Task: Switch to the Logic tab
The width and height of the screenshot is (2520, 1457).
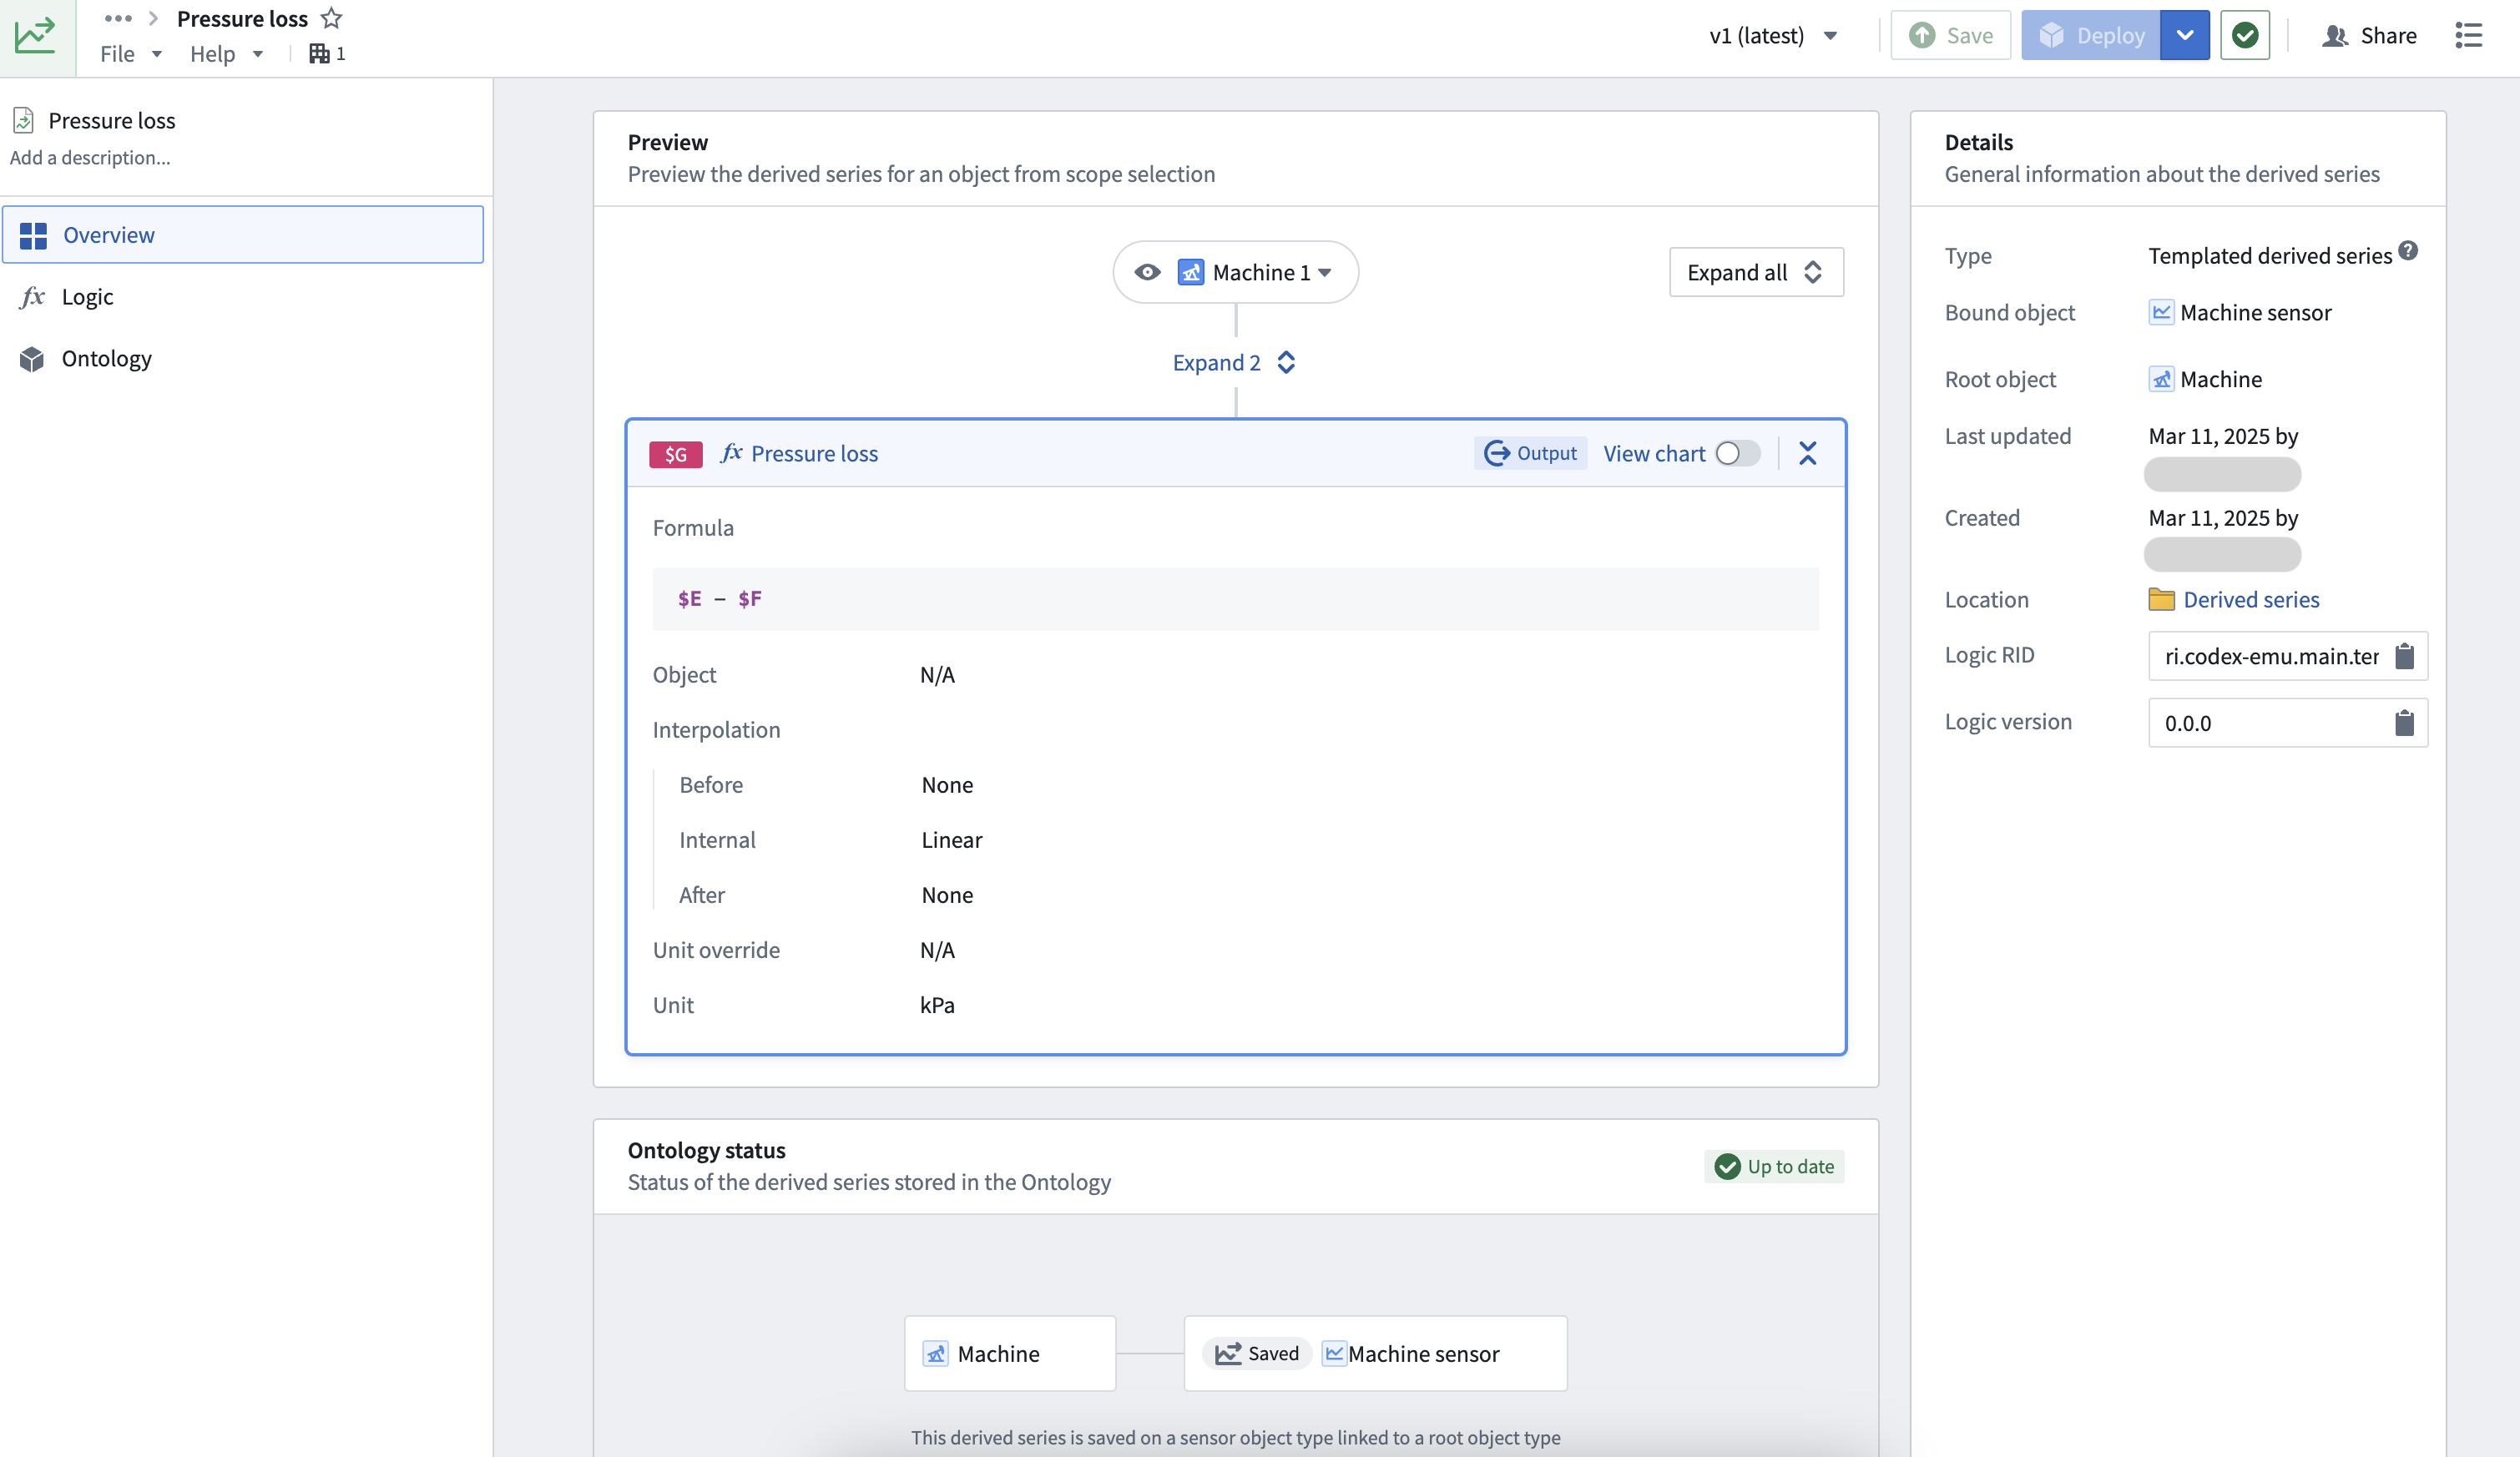Action: point(243,297)
